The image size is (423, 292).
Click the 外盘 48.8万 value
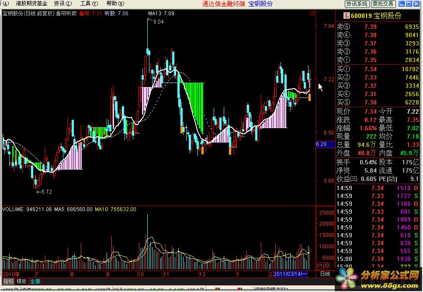click(367, 153)
